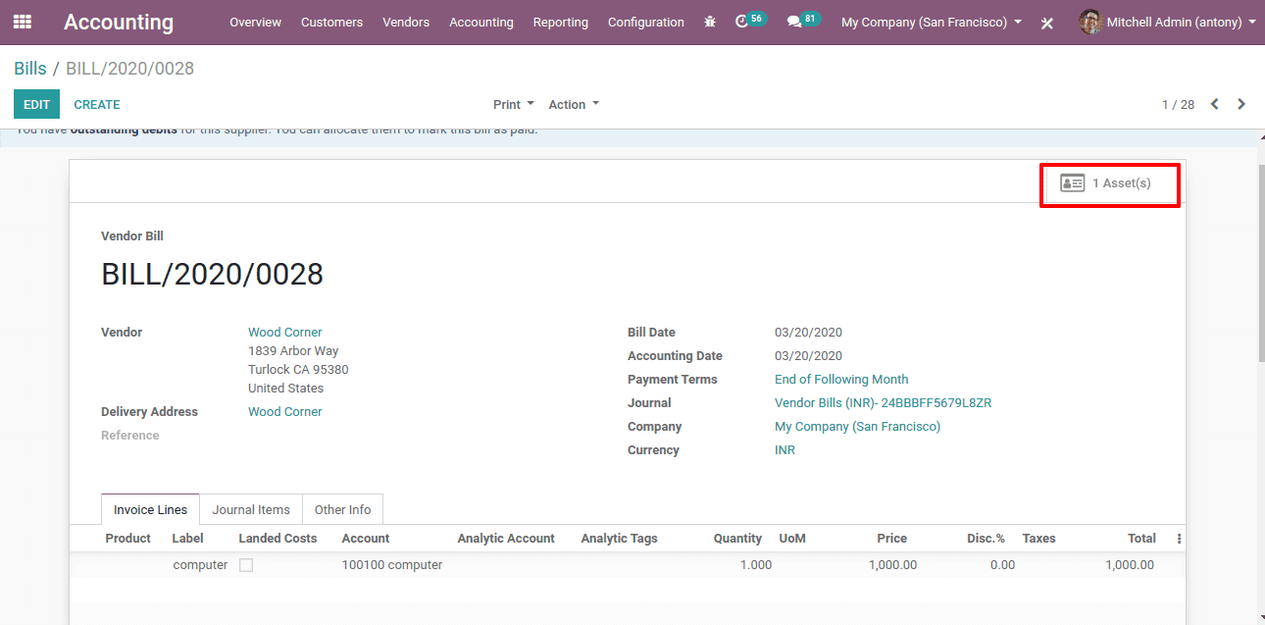Click the 1.000 quantity cell

pos(756,565)
